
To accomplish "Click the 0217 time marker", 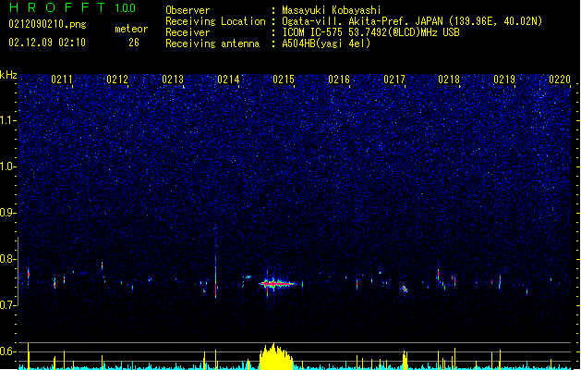I will (394, 80).
